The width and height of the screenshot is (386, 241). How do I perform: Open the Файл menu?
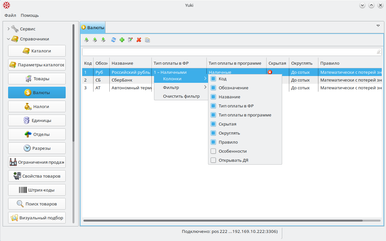(x=10, y=15)
